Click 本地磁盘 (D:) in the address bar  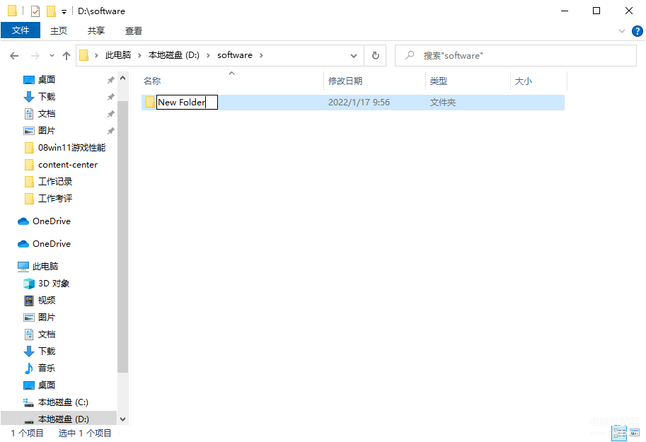tap(174, 55)
